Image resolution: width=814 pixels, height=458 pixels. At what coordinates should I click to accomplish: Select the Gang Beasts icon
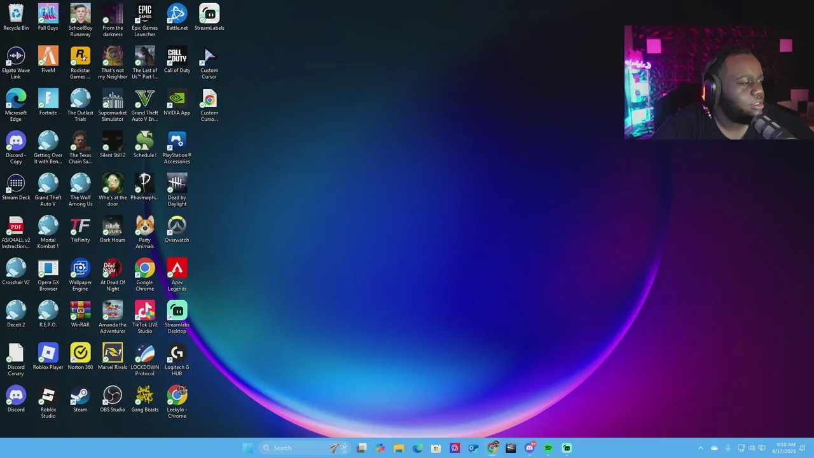[x=145, y=399]
